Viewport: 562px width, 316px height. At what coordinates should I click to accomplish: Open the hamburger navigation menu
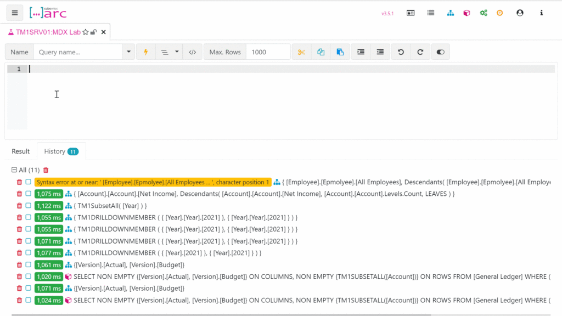click(x=15, y=13)
